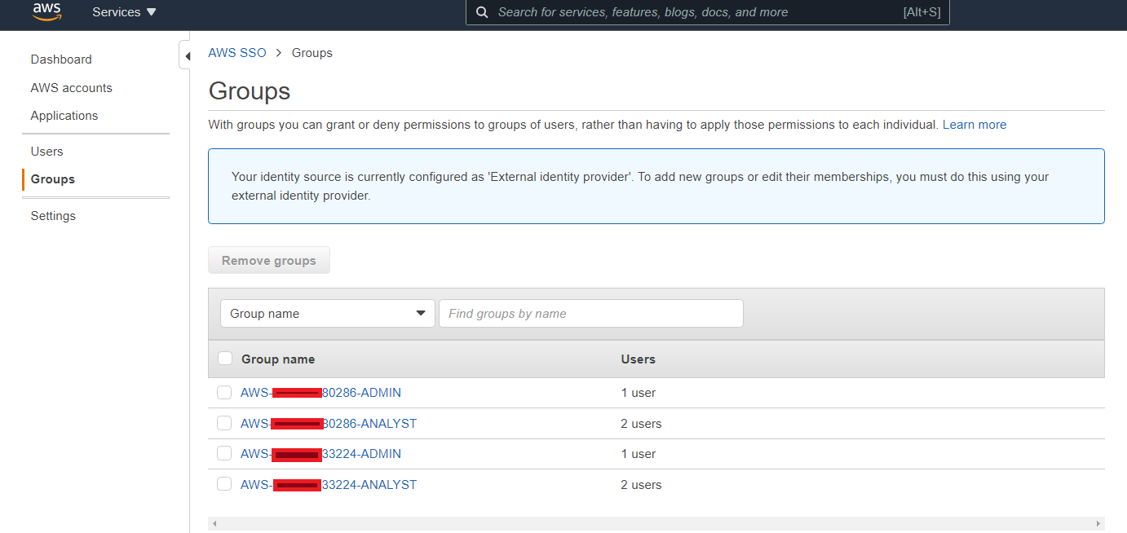Click the Remove groups button
The height and width of the screenshot is (533, 1127).
[x=269, y=261]
